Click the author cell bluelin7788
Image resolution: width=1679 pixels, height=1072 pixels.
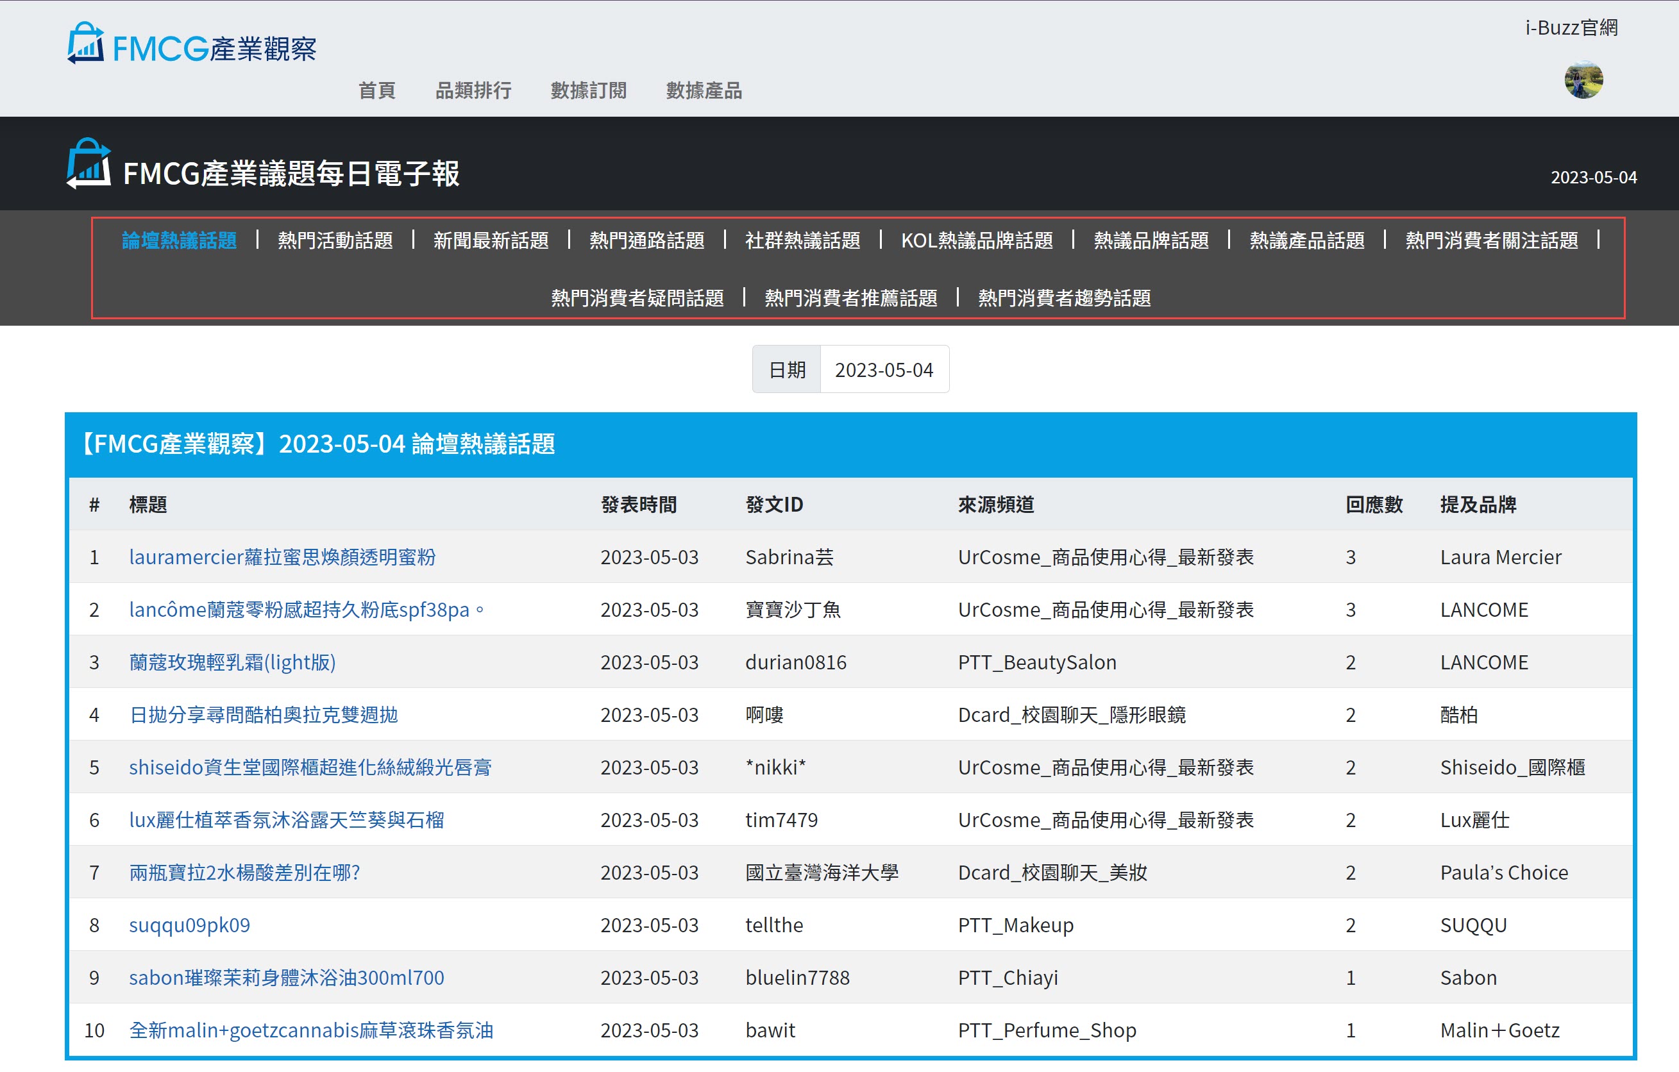[797, 978]
